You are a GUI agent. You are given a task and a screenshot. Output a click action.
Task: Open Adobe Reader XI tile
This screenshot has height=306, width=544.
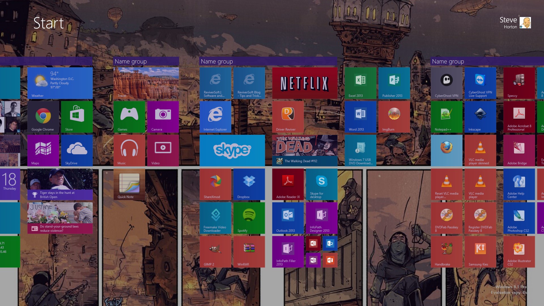pos(288,184)
